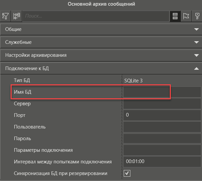Collapse the Подключение к БД section
202x181 pixels.
tap(101, 68)
